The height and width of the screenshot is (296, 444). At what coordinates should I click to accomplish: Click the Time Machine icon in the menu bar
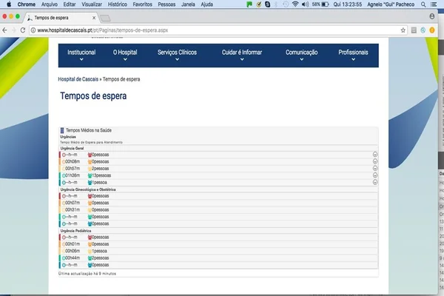tap(286, 4)
